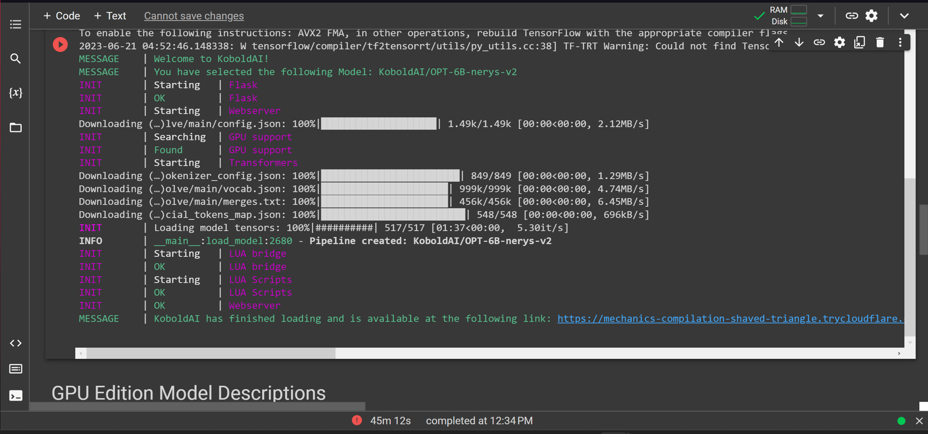Click the horizontal output scrollbar
The image size is (928, 434).
pyautogui.click(x=211, y=353)
